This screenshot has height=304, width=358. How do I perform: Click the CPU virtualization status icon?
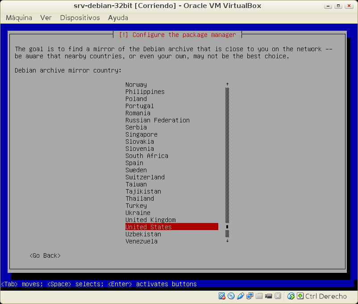click(x=278, y=296)
